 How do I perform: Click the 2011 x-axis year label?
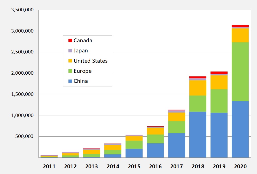pos(49,167)
